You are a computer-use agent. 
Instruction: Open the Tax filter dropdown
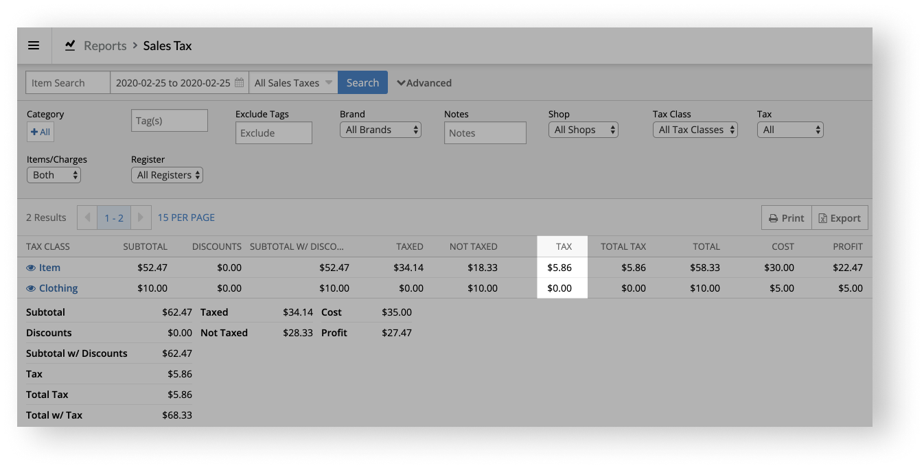tap(790, 130)
